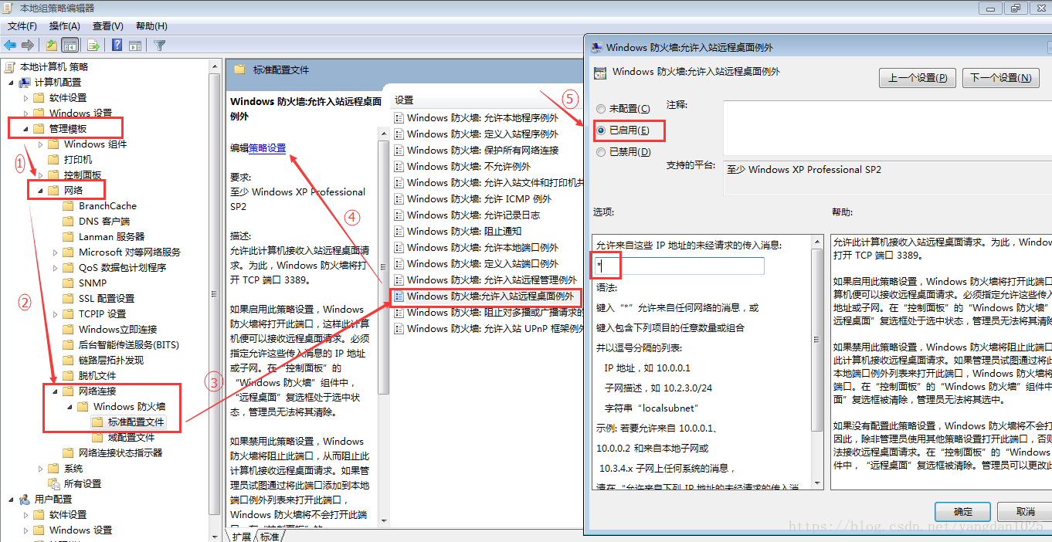The width and height of the screenshot is (1052, 542).
Task: Click policy icon beside 阻止通知
Action: point(399,232)
